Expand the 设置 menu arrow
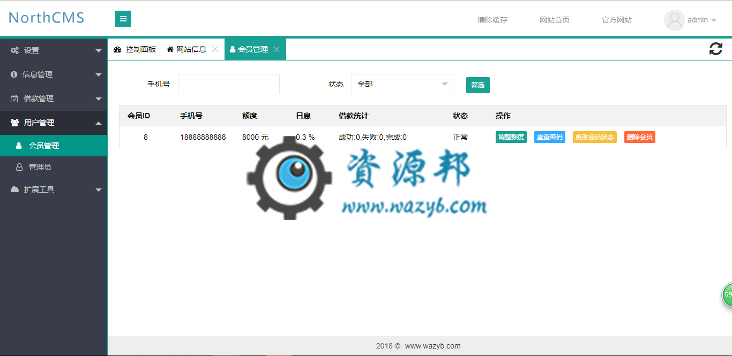 pos(99,51)
